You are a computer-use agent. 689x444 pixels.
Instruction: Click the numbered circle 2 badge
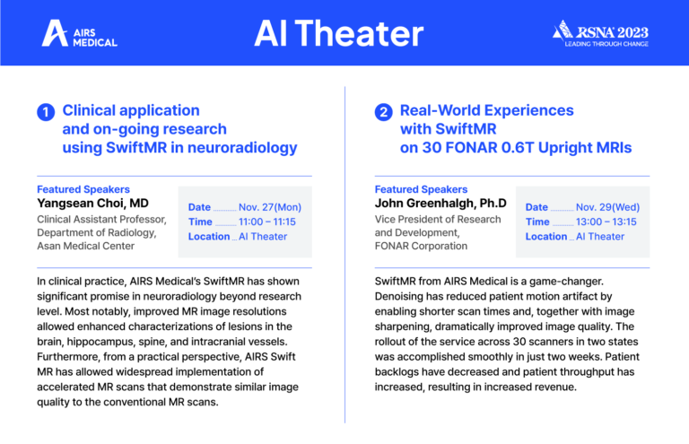[x=383, y=112]
